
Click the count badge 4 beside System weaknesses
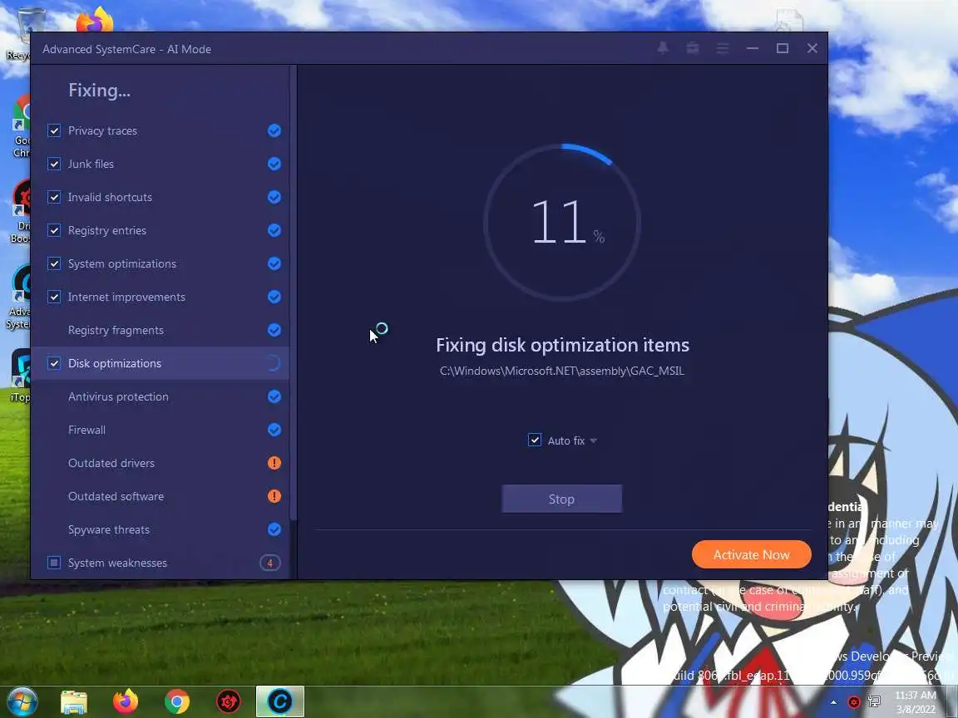click(270, 563)
